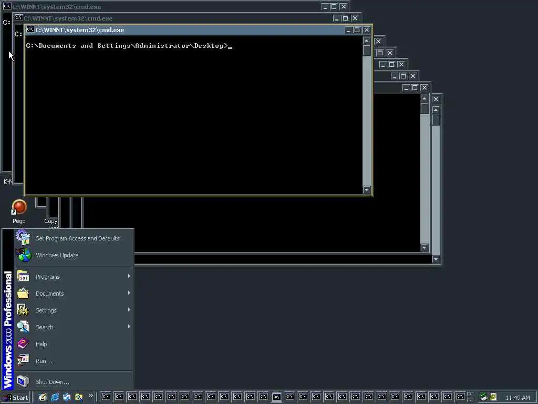The image size is (538, 404).
Task: Minimize the second cmd.exe window
Action: point(337,18)
